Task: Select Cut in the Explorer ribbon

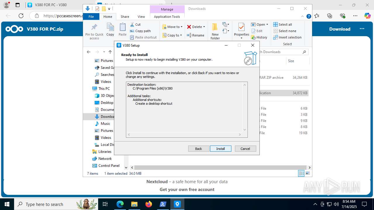Action: click(135, 24)
